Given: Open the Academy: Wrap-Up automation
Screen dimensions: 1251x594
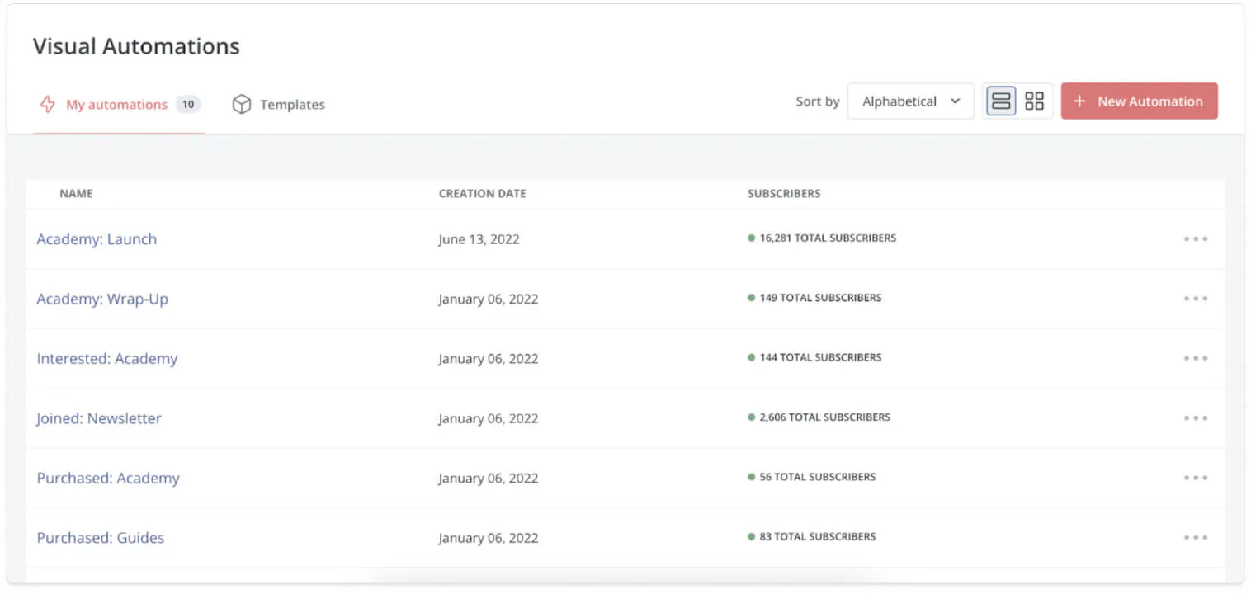Looking at the screenshot, I should [102, 299].
